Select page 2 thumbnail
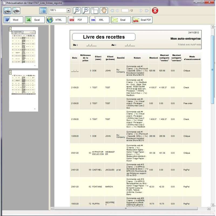Viewport: 216px width, 216px height. tap(23, 91)
